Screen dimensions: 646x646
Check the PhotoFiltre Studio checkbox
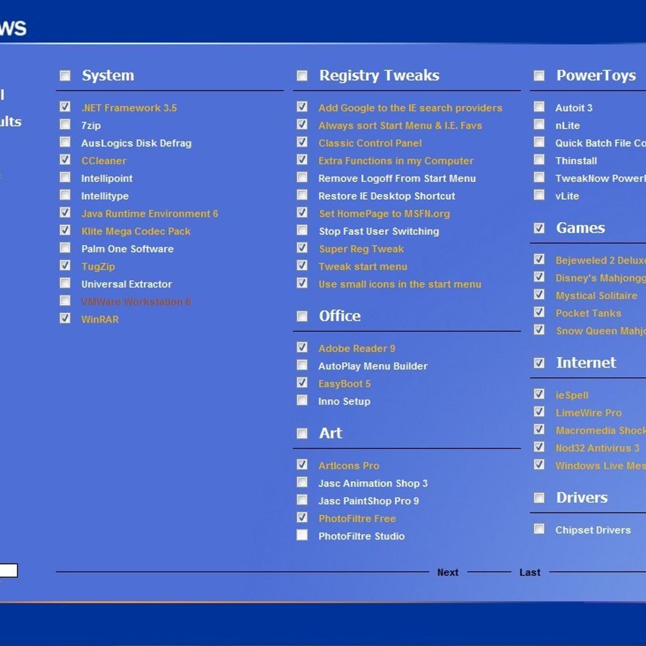click(x=302, y=535)
